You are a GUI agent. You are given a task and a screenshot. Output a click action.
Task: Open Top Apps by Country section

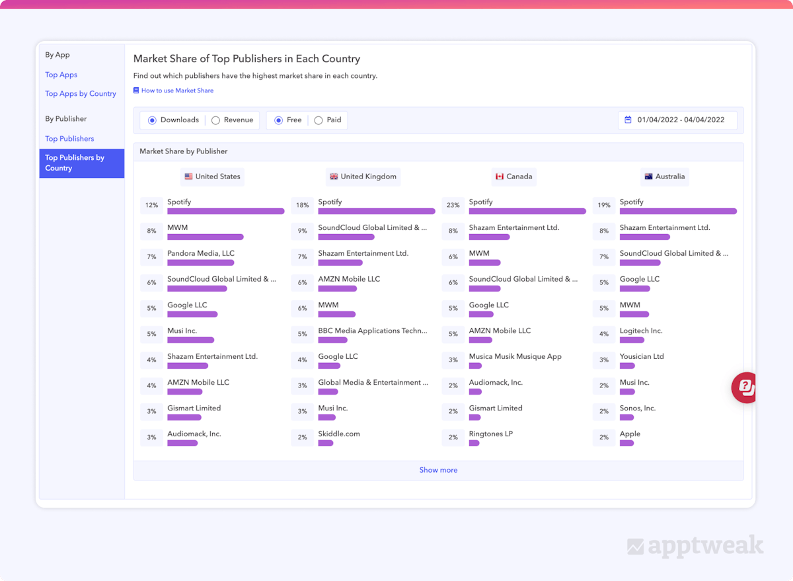(x=80, y=93)
